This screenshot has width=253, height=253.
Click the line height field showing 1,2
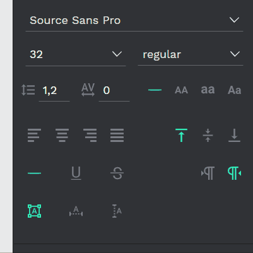54,91
